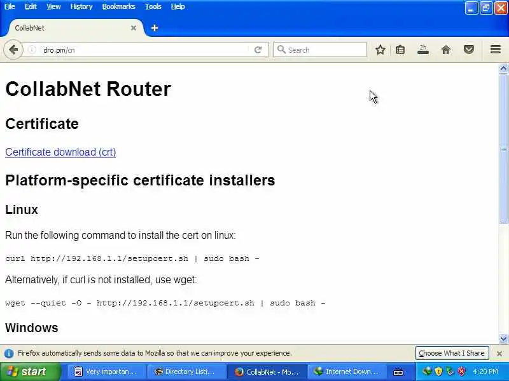509x381 pixels.
Task: Switch to Very Important taskbar window
Action: pyautogui.click(x=106, y=371)
